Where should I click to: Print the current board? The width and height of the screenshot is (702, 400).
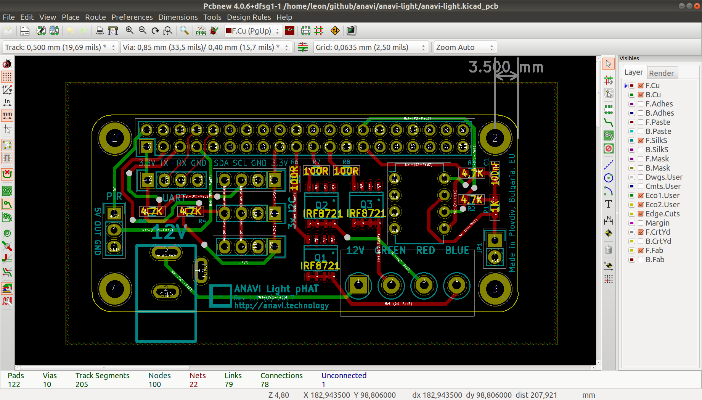100,31
